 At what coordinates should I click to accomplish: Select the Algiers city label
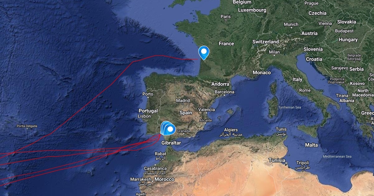point(231,130)
